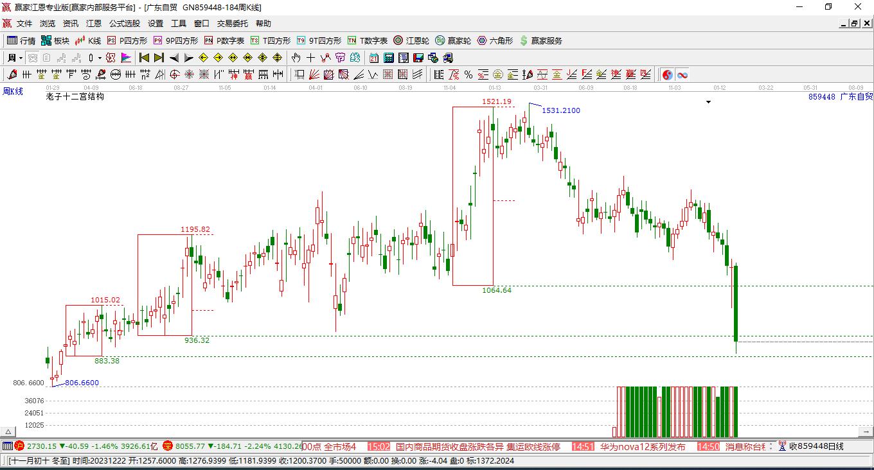Restore the inner chart window
Image resolution: width=874 pixels, height=470 pixels.
coord(855,24)
